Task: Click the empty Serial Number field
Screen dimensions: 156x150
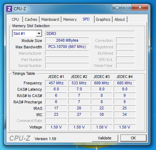Action: click(x=67, y=66)
